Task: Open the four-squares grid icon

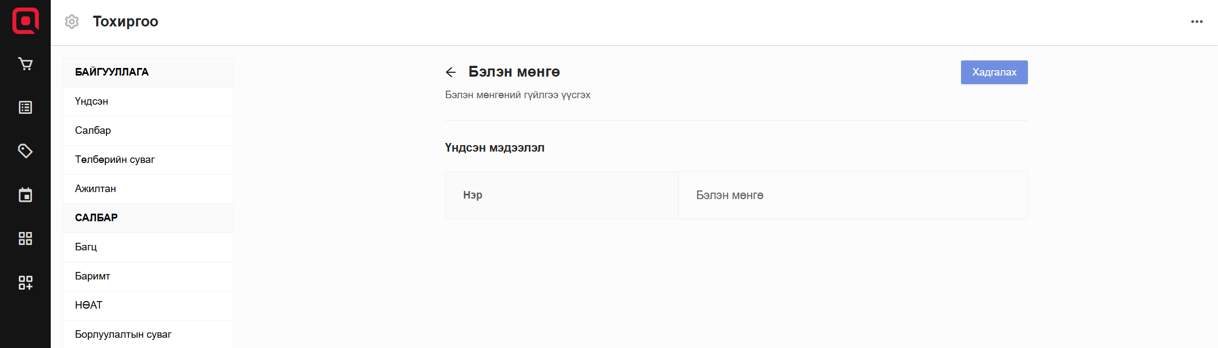Action: coord(25,238)
